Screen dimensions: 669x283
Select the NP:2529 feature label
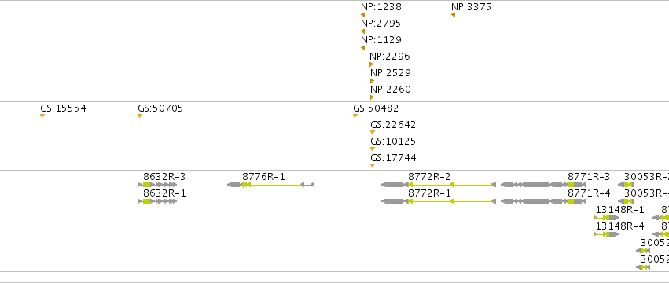coord(391,73)
